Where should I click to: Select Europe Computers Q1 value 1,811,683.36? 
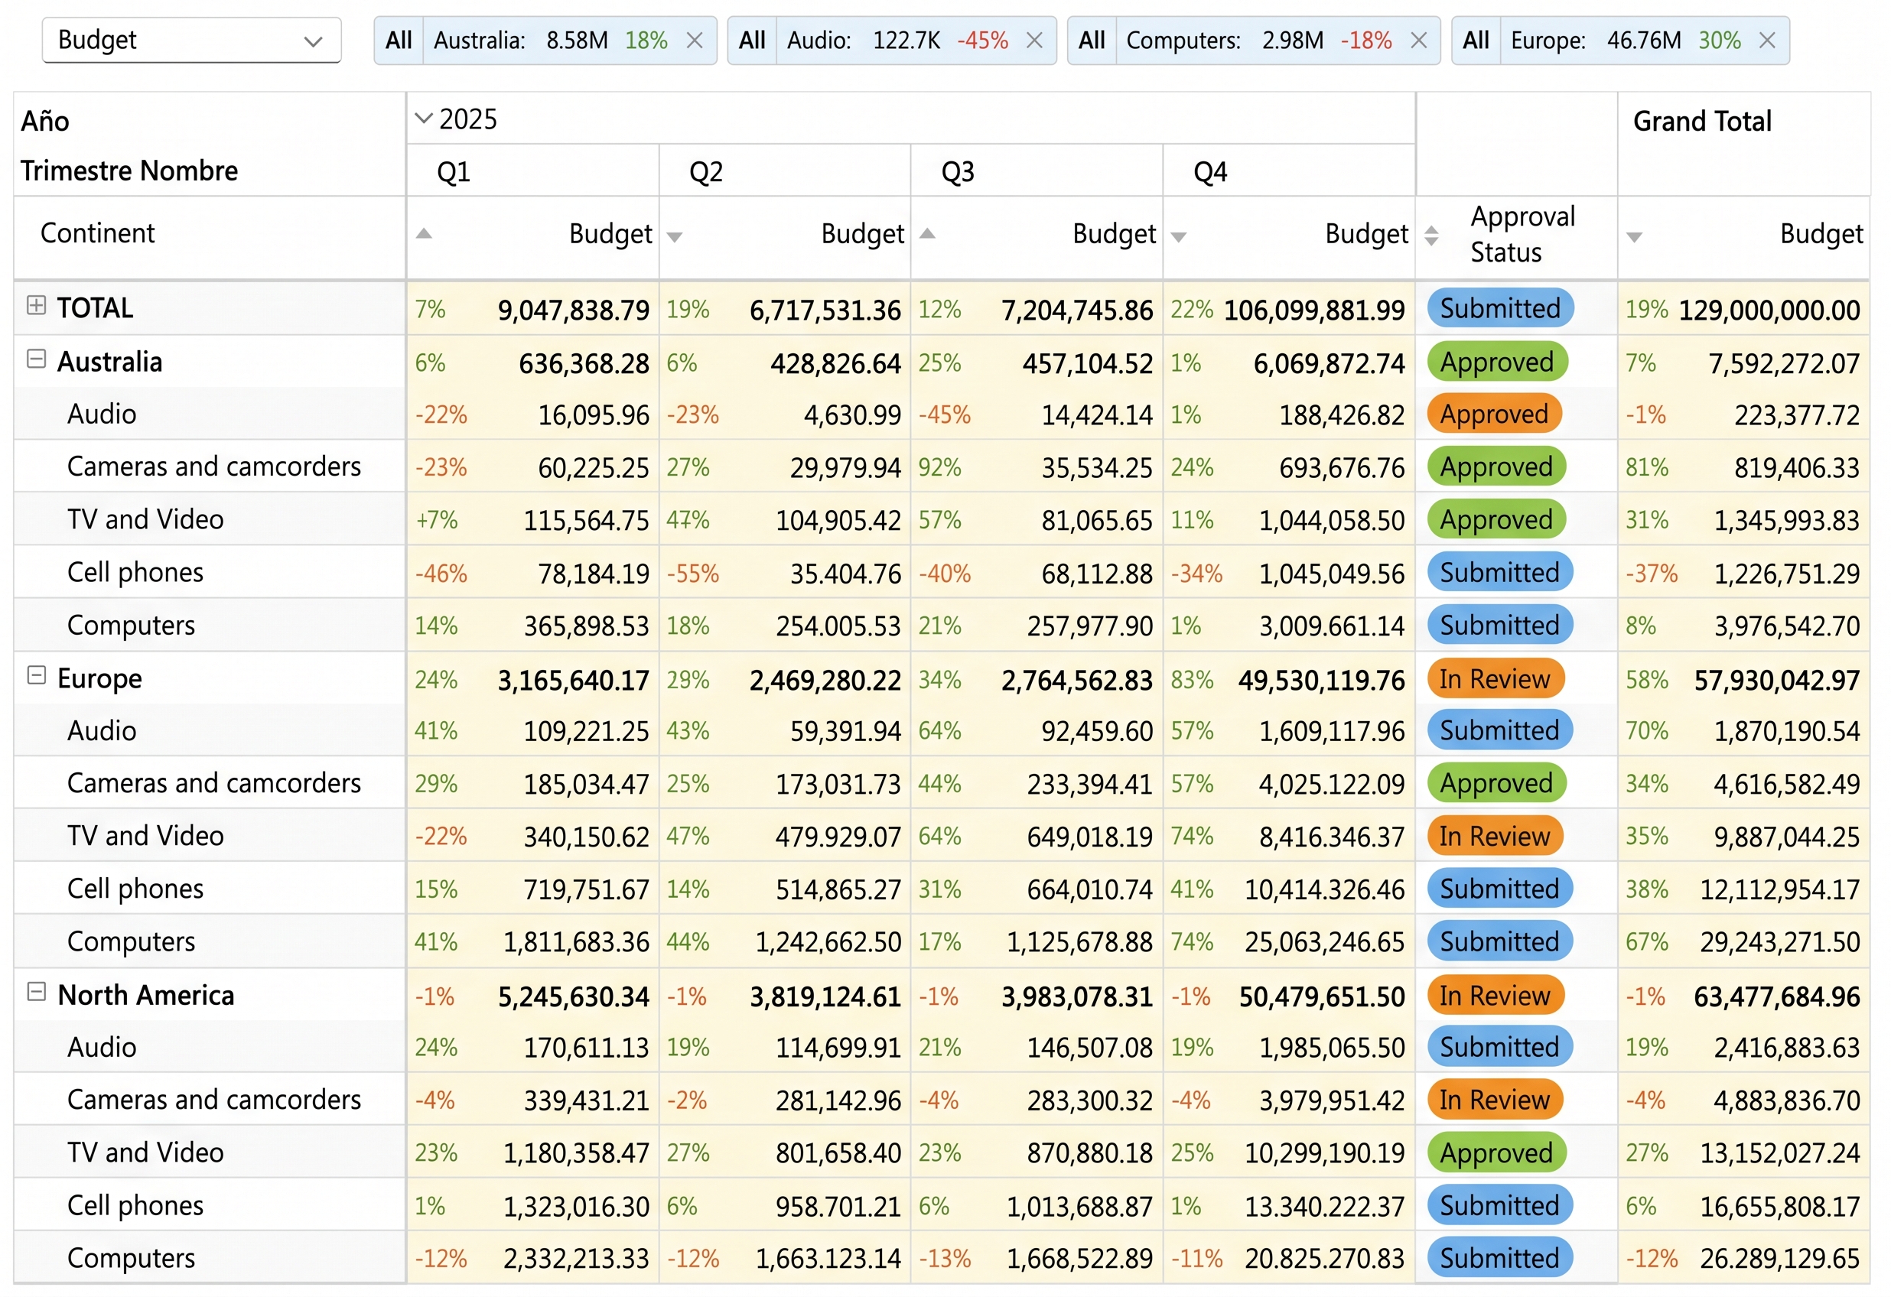[x=576, y=942]
